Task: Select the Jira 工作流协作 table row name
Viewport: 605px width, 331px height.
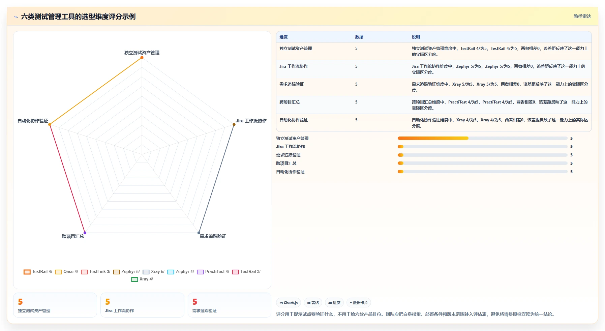Action: tap(294, 66)
